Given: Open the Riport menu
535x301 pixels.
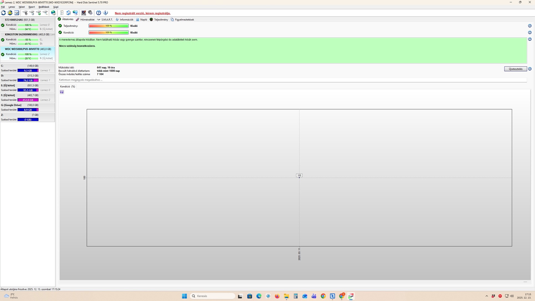Looking at the screenshot, I should point(32,7).
